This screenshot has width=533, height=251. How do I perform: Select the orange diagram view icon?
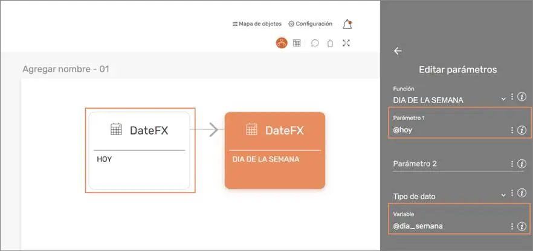click(282, 43)
